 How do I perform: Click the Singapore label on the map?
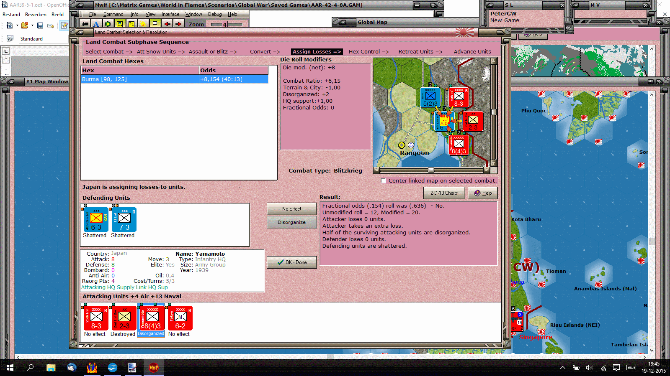[536, 337]
